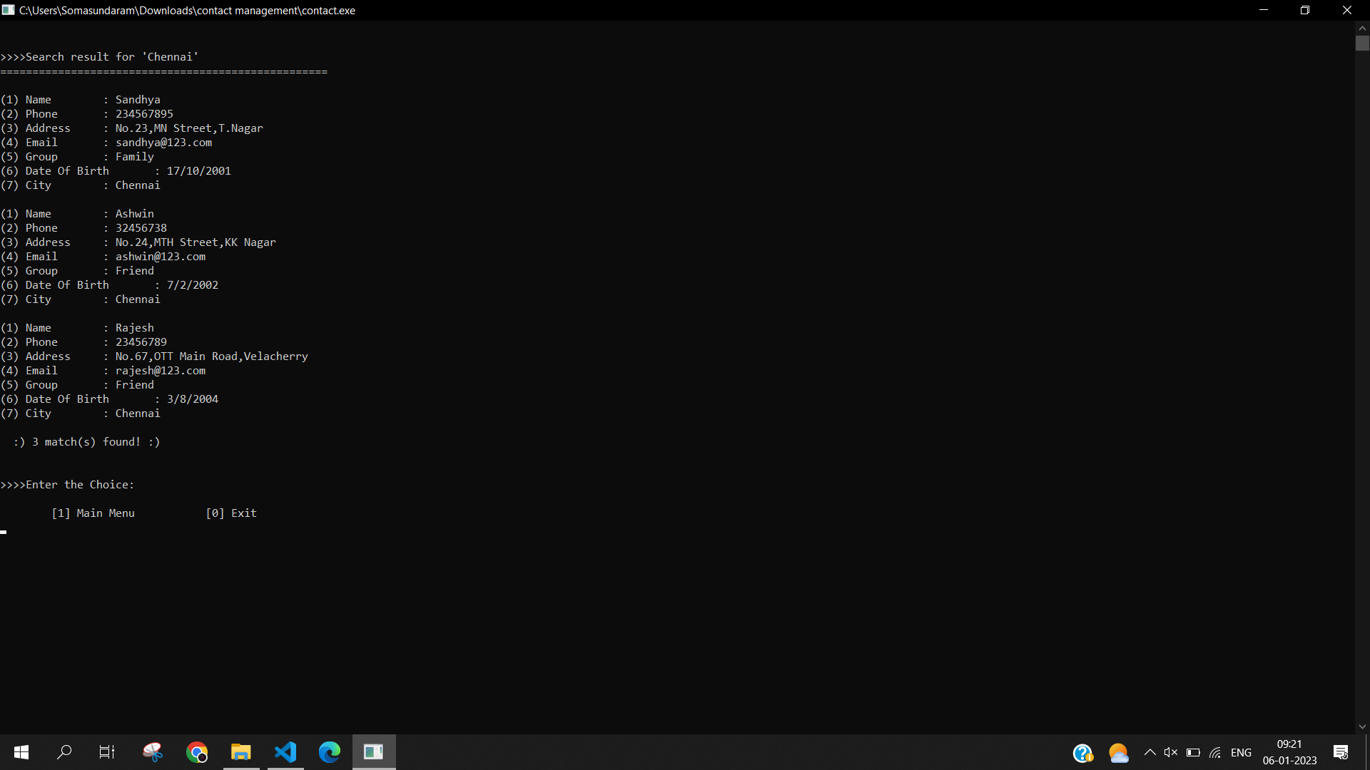Open ENG language input selector
Screen dimensions: 1370x770
[x=1241, y=753]
